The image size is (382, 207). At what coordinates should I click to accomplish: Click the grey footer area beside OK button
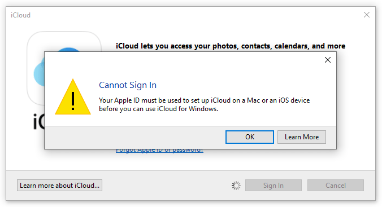tap(135, 137)
